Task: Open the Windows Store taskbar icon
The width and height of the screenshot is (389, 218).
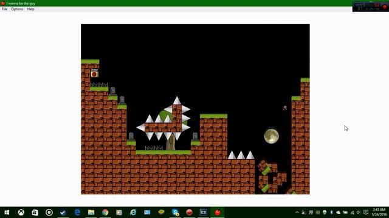Action: [35, 213]
